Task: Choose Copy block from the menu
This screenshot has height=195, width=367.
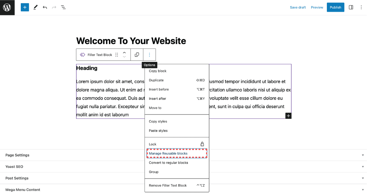Action: [x=177, y=71]
